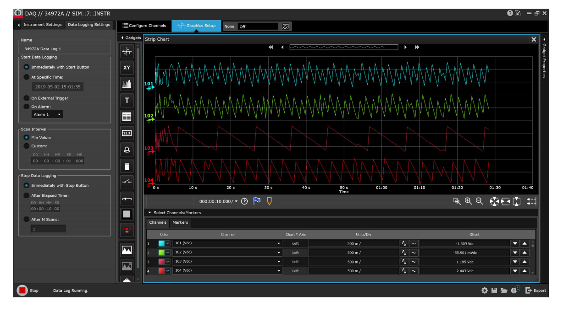The height and width of the screenshot is (312, 563).
Task: Select the XY chart gadget
Action: click(x=127, y=68)
